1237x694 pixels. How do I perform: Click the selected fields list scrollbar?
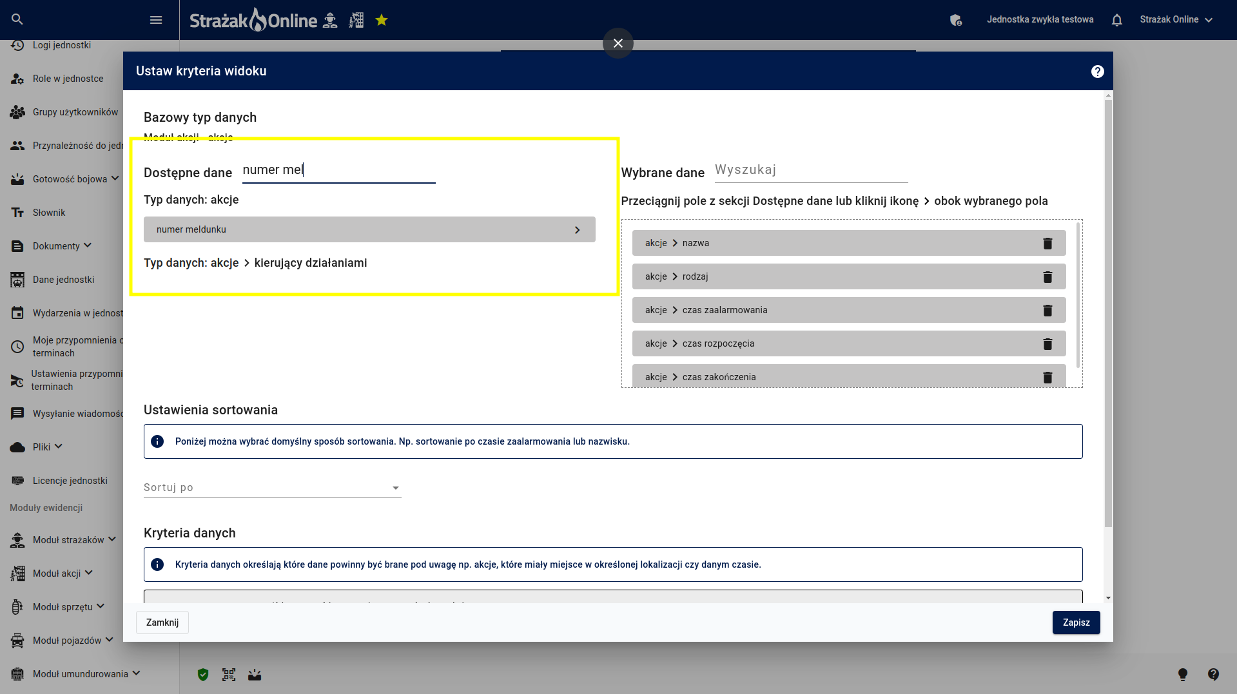point(1078,296)
